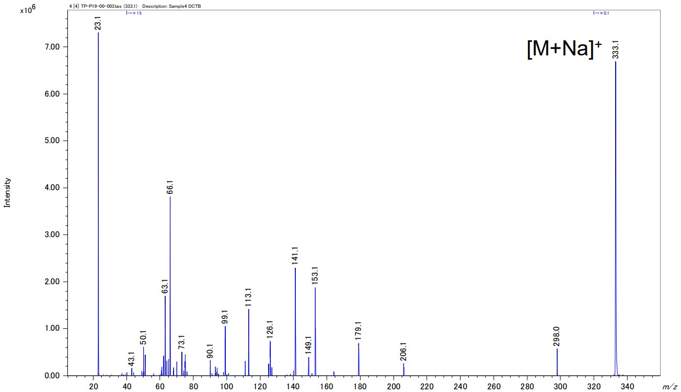Select the [M+Na]+ annotation label
This screenshot has height=392, width=681.
[564, 49]
